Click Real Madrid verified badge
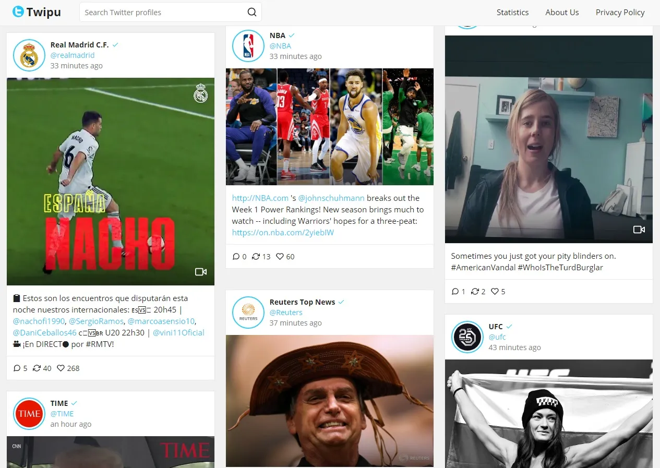 (115, 45)
